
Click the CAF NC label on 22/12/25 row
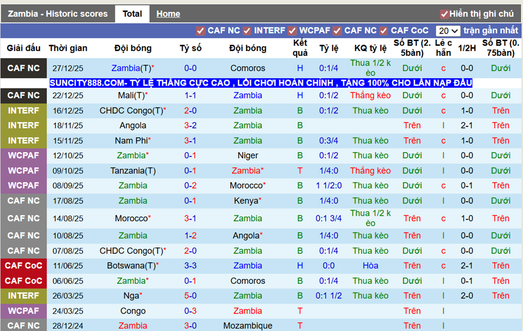click(24, 96)
